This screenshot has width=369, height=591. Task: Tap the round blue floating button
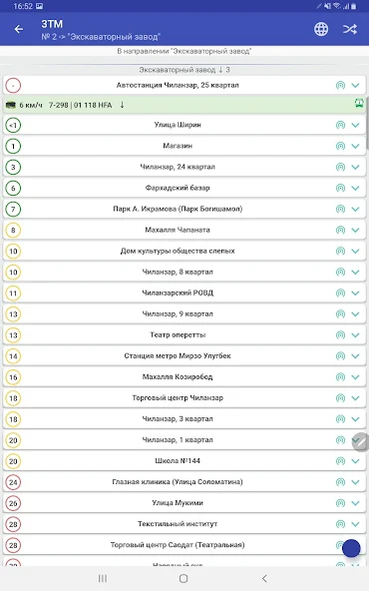point(351,548)
